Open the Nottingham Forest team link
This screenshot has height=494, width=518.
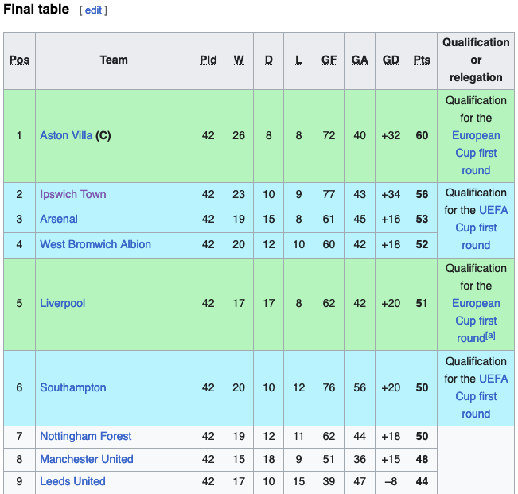pos(86,436)
